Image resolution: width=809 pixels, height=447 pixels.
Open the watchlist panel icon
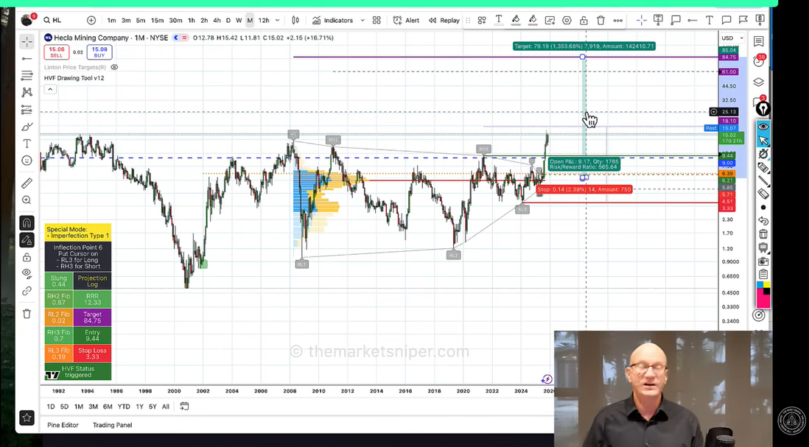click(758, 41)
